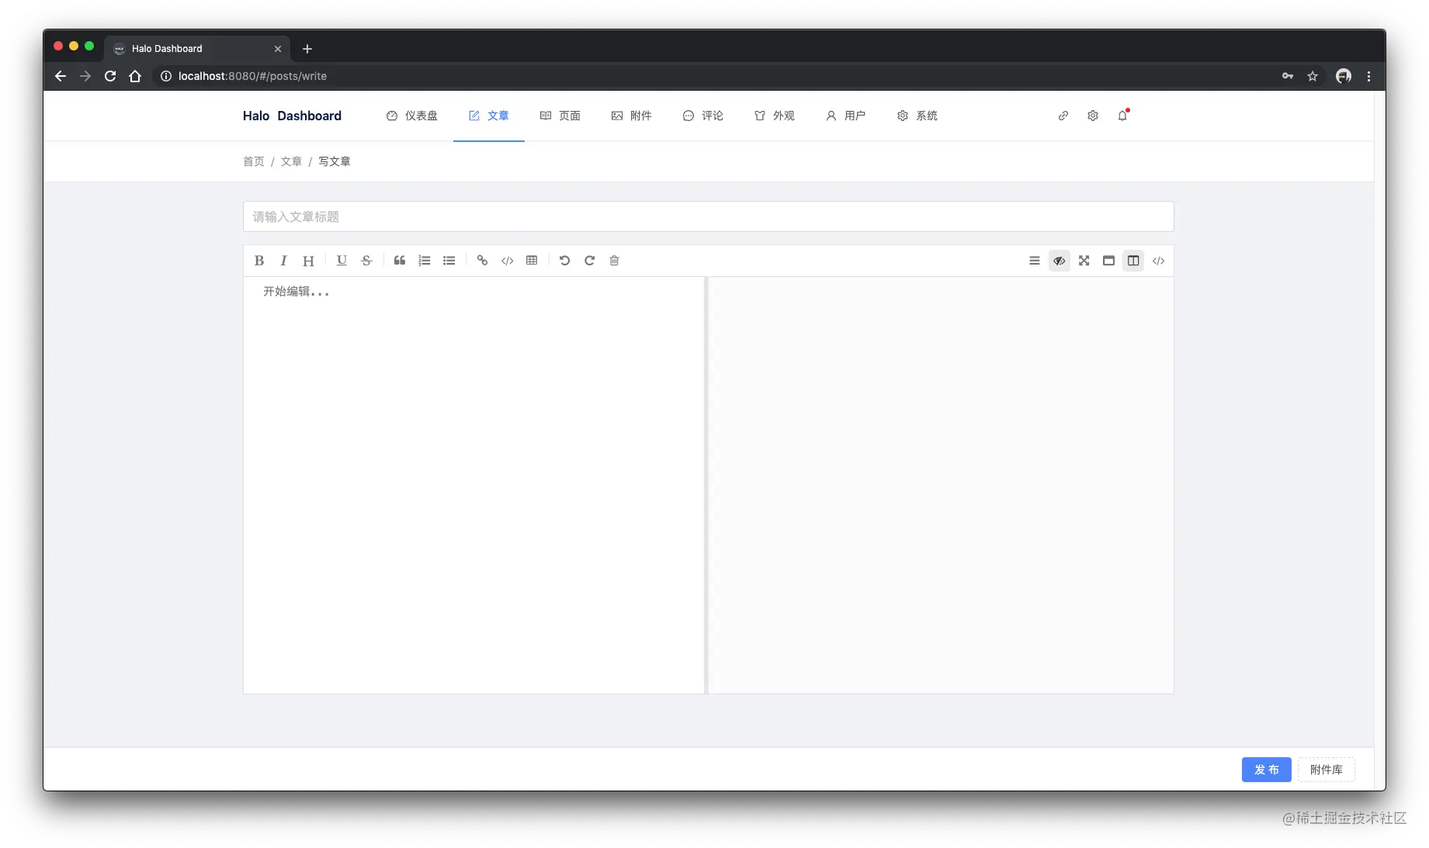Toggle bold formatting in editor toolbar

point(259,261)
